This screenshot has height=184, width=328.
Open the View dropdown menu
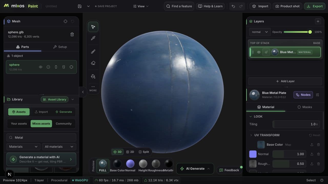tap(141, 6)
